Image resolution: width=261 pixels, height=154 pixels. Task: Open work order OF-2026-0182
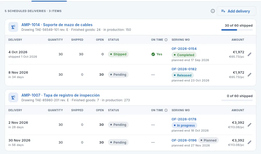click(184, 69)
